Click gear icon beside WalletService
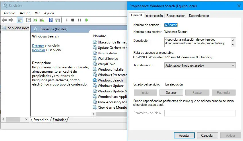The image size is (243, 141). [95, 58]
